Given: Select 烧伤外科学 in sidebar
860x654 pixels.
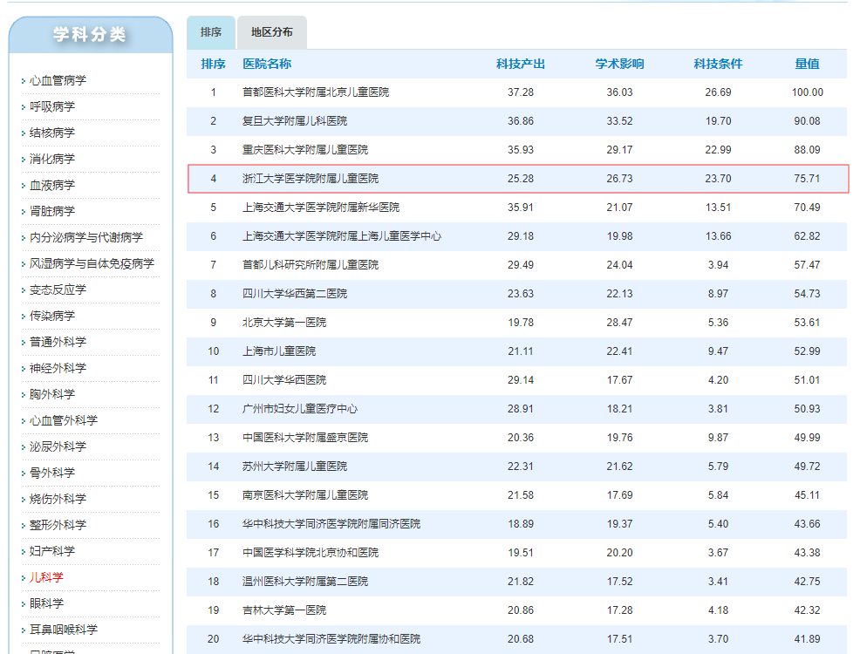Looking at the screenshot, I should [58, 499].
